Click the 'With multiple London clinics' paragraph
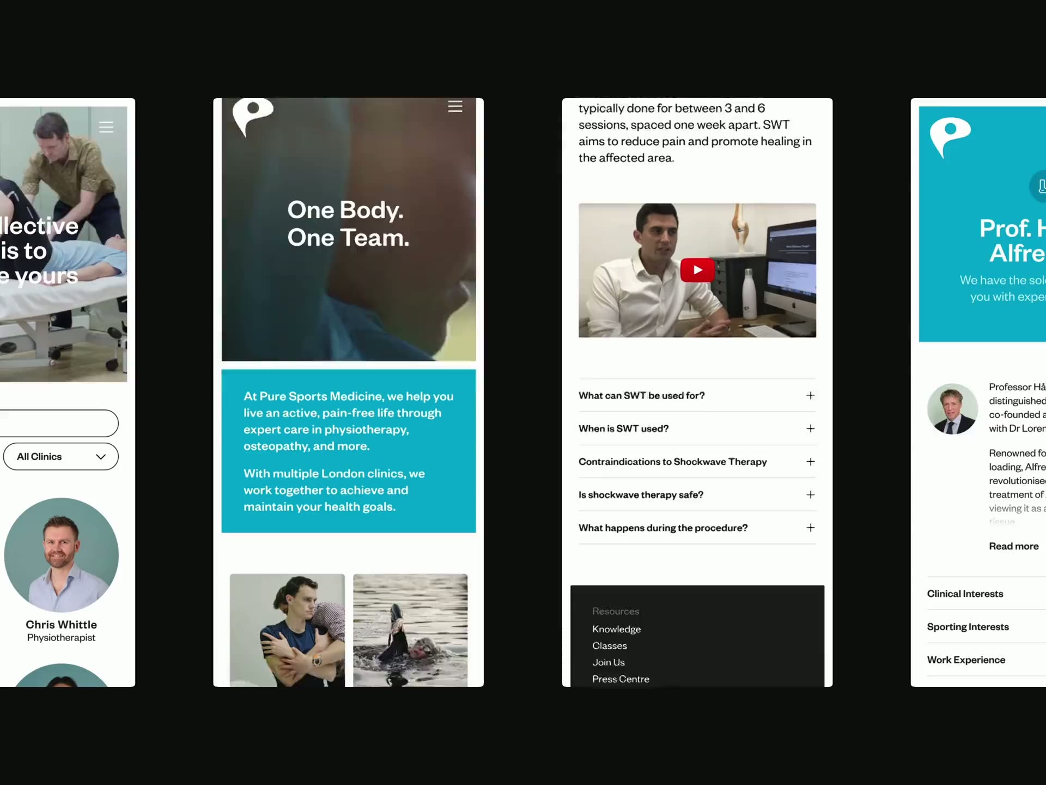Viewport: 1046px width, 785px height. coord(334,490)
